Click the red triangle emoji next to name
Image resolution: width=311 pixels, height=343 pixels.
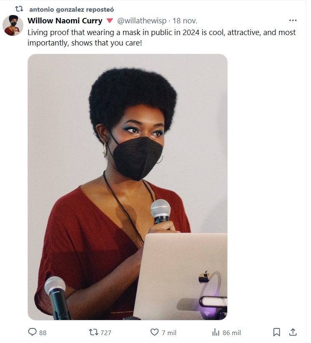(110, 21)
